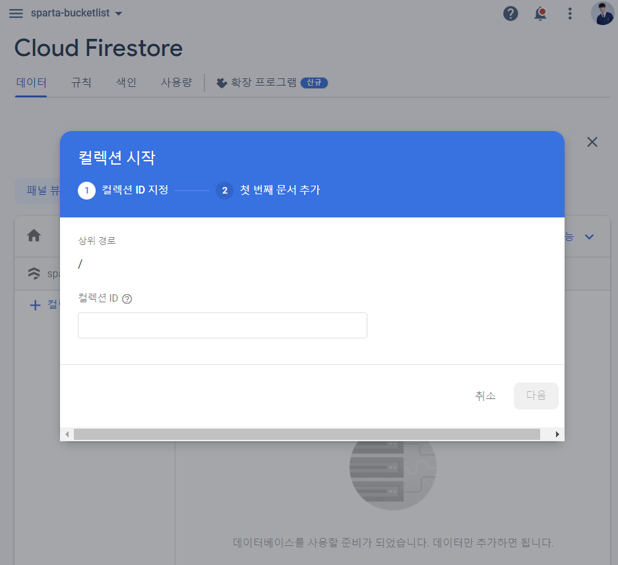Select step 2 첫 번째 문서 추가
Screen dimensions: 618x565
tap(268, 190)
